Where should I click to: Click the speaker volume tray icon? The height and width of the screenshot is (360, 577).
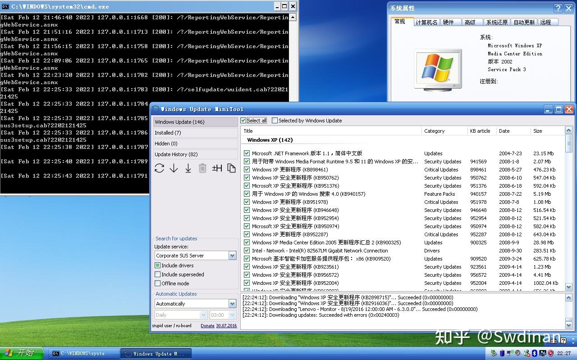[518, 353]
